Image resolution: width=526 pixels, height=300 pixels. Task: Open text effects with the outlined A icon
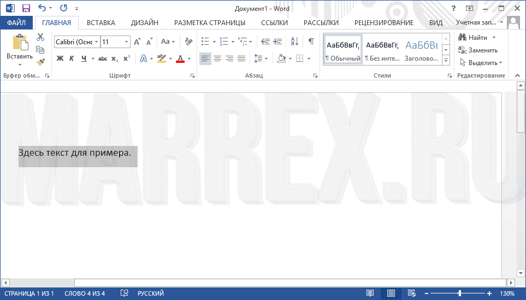click(x=143, y=58)
